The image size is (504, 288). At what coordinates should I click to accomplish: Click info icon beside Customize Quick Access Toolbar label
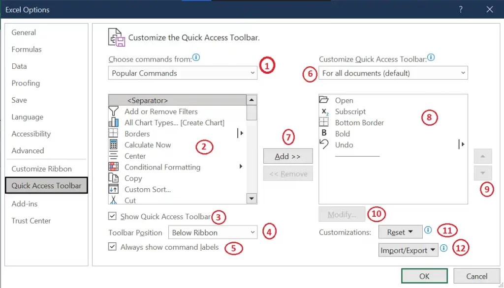tap(431, 58)
